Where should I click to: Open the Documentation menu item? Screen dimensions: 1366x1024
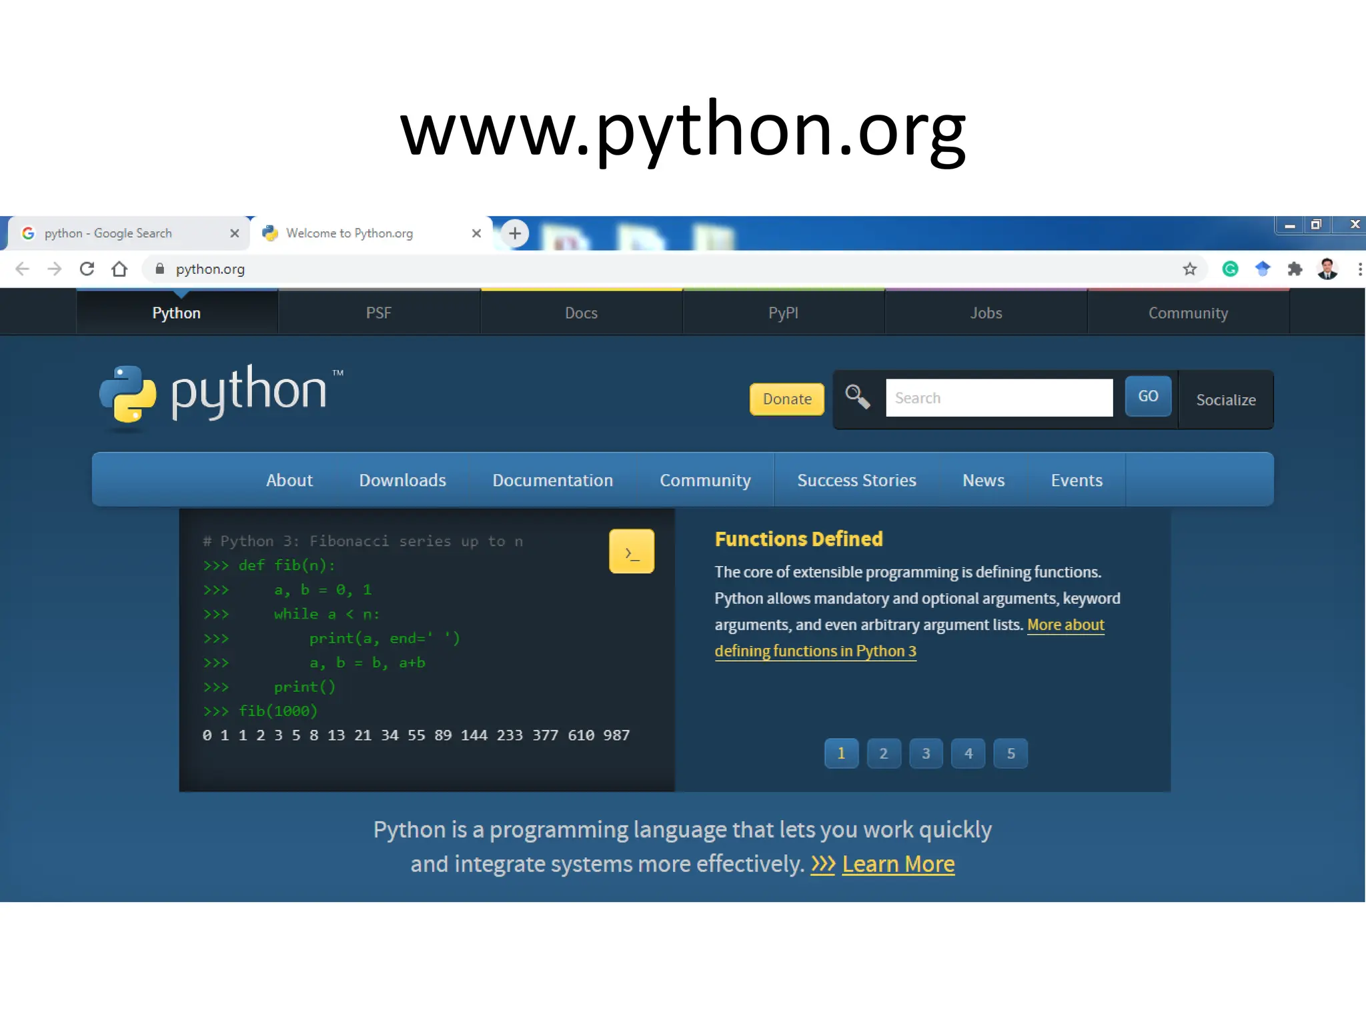tap(552, 480)
